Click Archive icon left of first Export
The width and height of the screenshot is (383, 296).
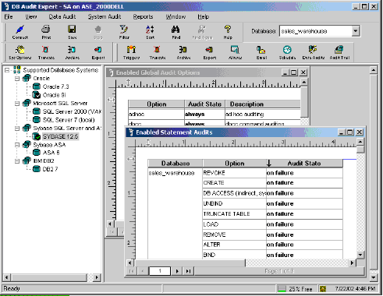tap(72, 52)
